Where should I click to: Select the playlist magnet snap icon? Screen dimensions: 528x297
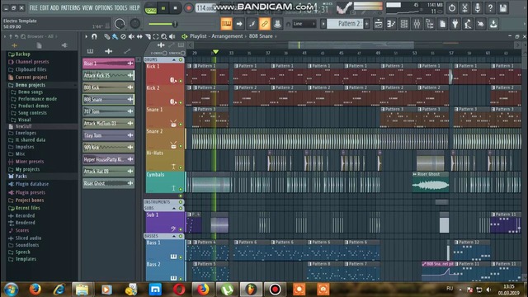click(94, 36)
